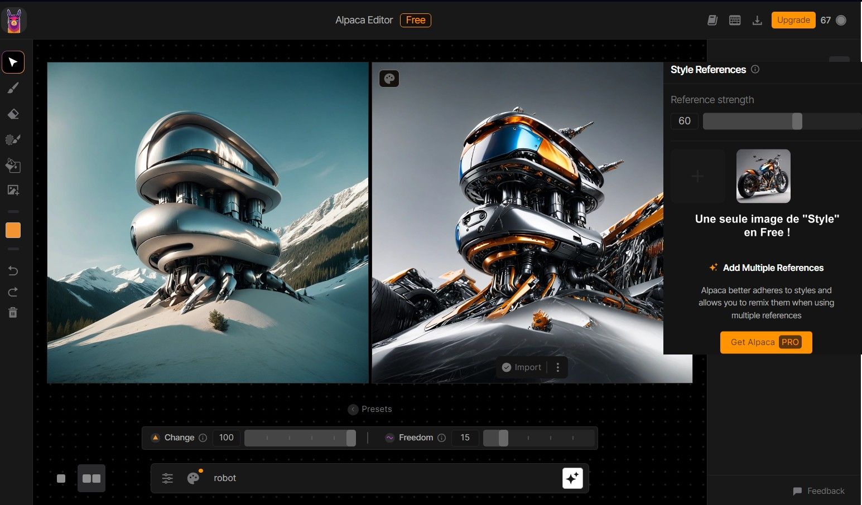Adjust the Change slider
Screen dimensions: 862x505
pos(300,438)
